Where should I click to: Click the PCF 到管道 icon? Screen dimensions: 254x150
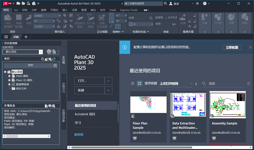point(90,21)
